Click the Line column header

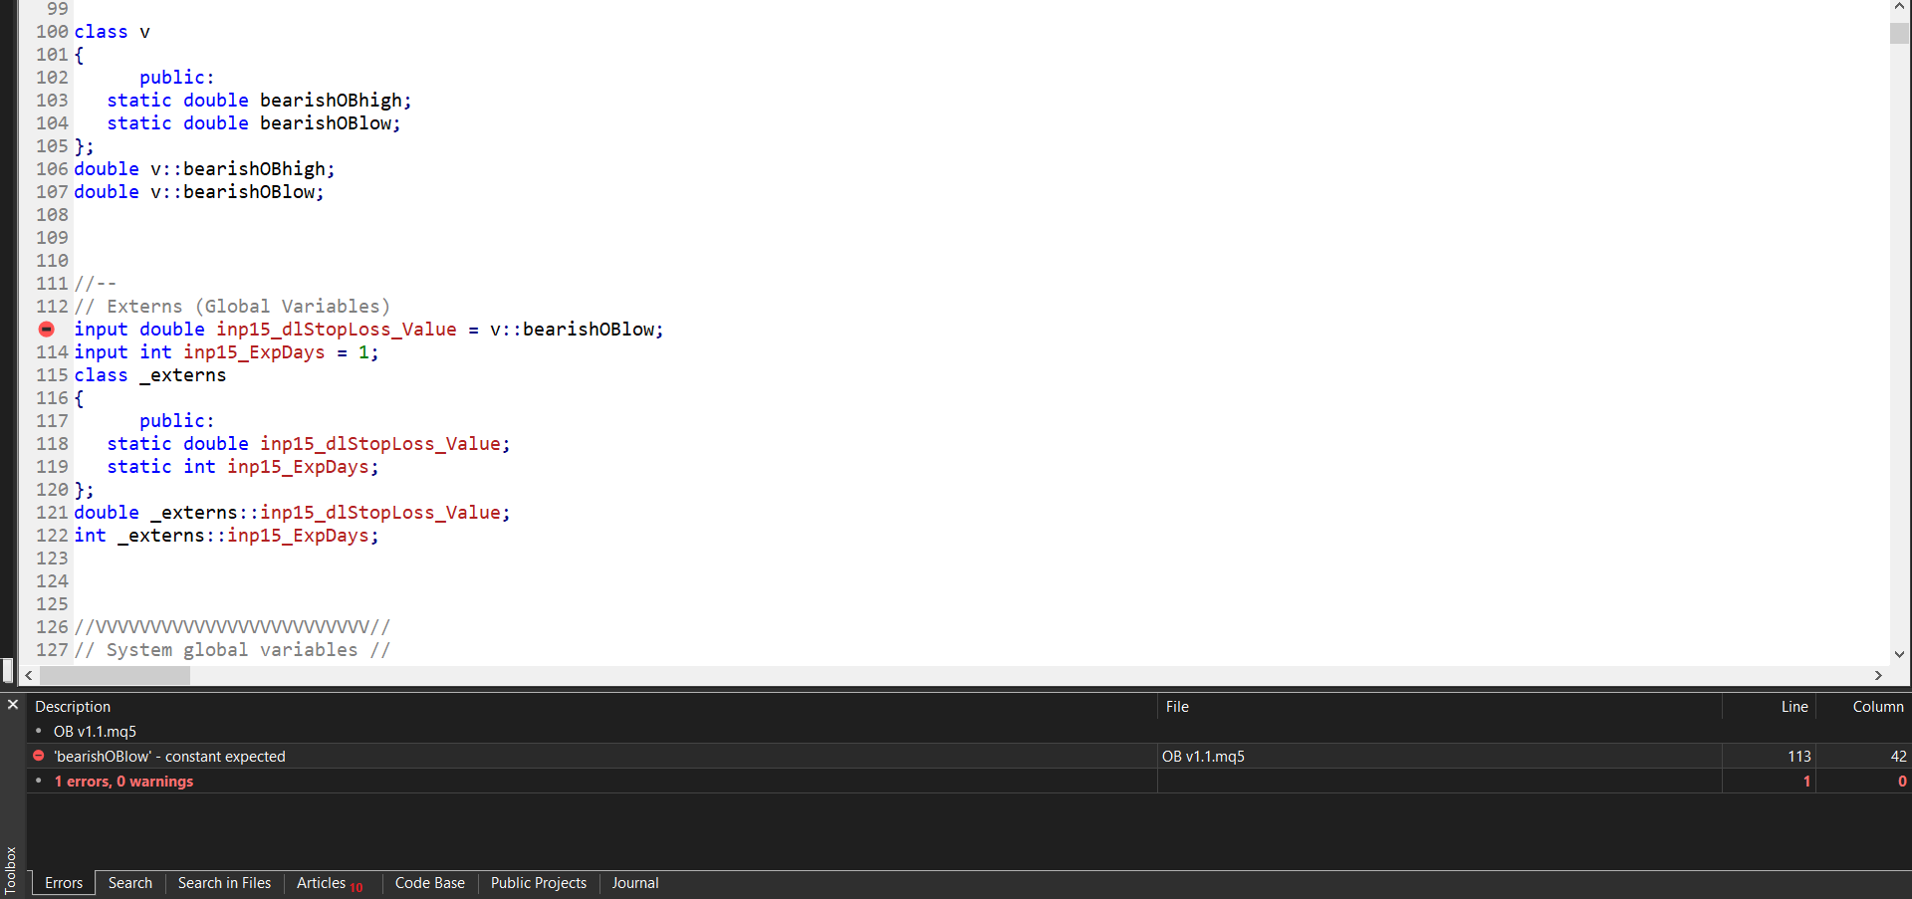coord(1770,707)
